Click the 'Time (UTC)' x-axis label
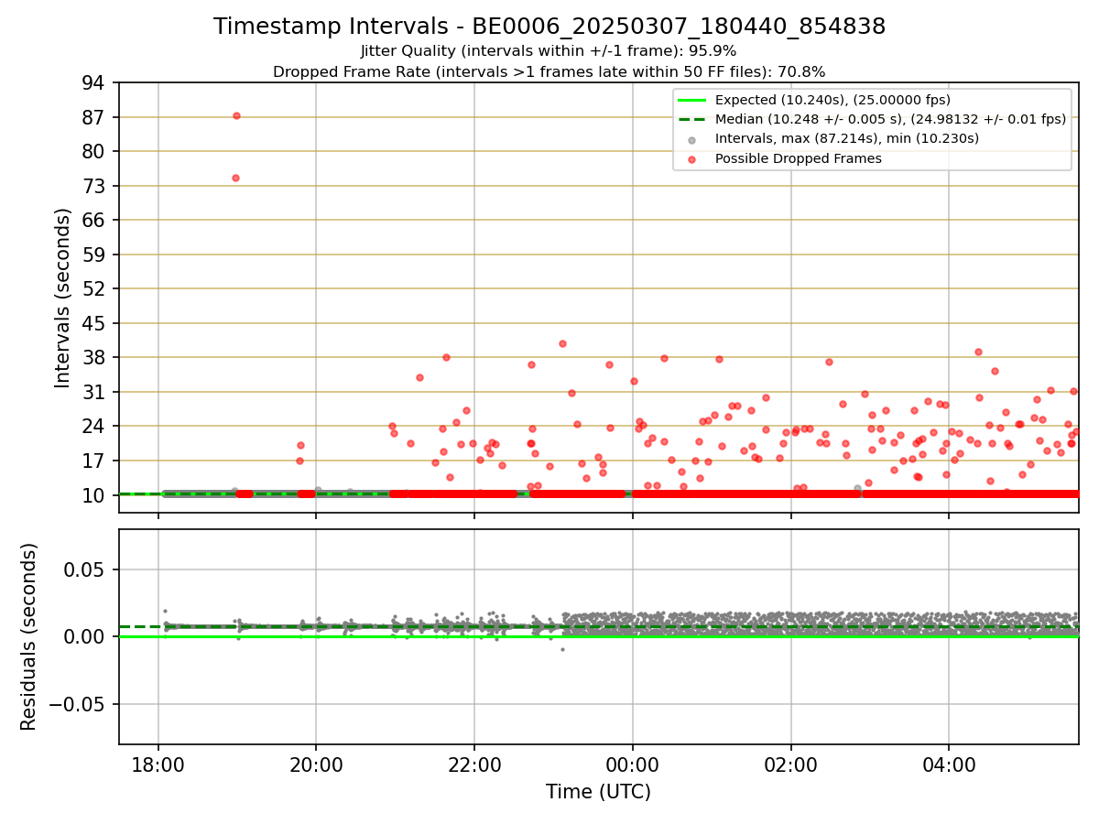Image resolution: width=1099 pixels, height=824 pixels. [598, 792]
